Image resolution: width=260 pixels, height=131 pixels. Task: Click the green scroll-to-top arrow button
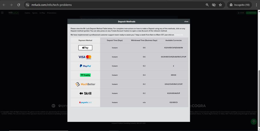click(x=254, y=122)
